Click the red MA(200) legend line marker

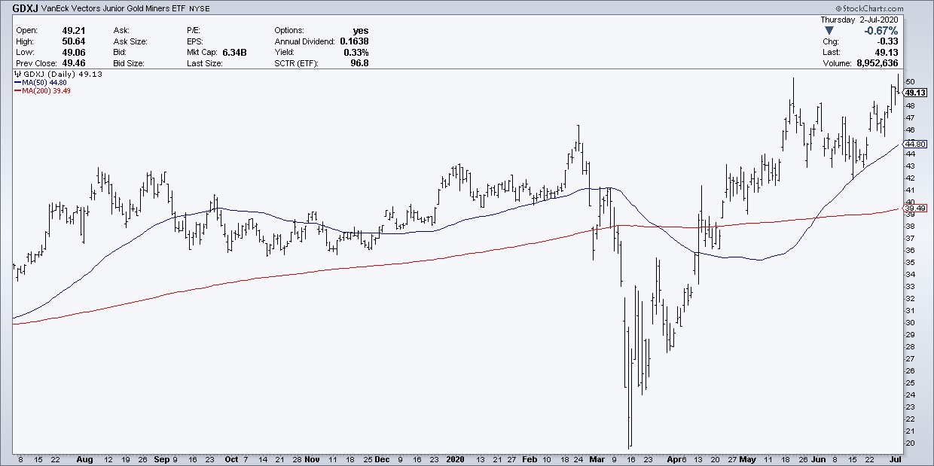pyautogui.click(x=17, y=91)
